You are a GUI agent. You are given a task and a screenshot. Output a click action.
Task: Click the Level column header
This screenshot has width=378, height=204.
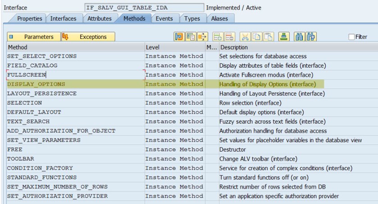[x=174, y=47]
